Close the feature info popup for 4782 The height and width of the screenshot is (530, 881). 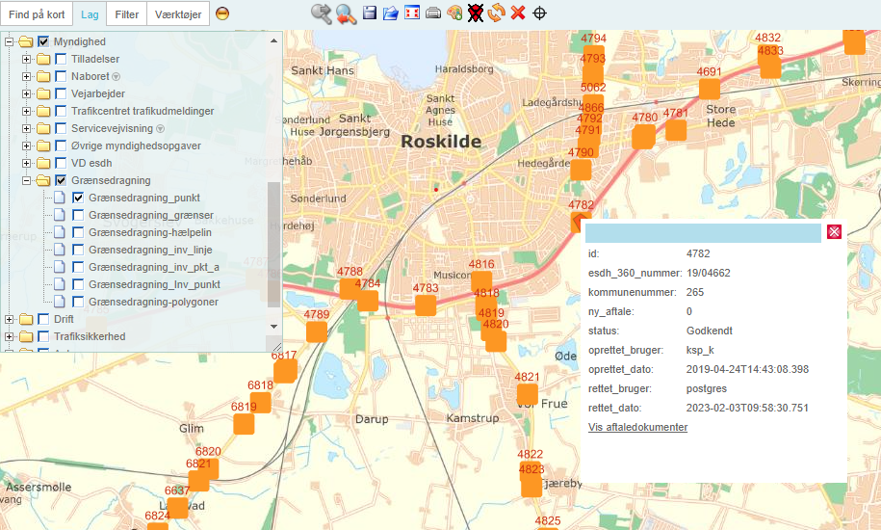(x=834, y=232)
